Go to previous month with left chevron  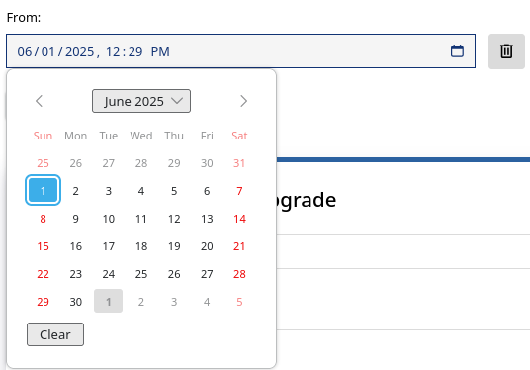point(40,101)
